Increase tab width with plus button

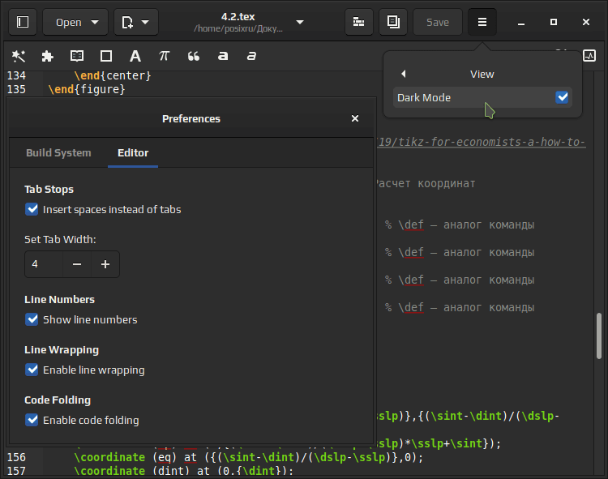pos(105,264)
